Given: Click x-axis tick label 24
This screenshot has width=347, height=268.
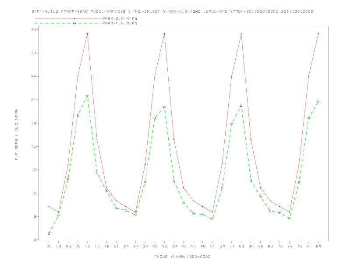Looking at the screenshot, I should 126,246.
